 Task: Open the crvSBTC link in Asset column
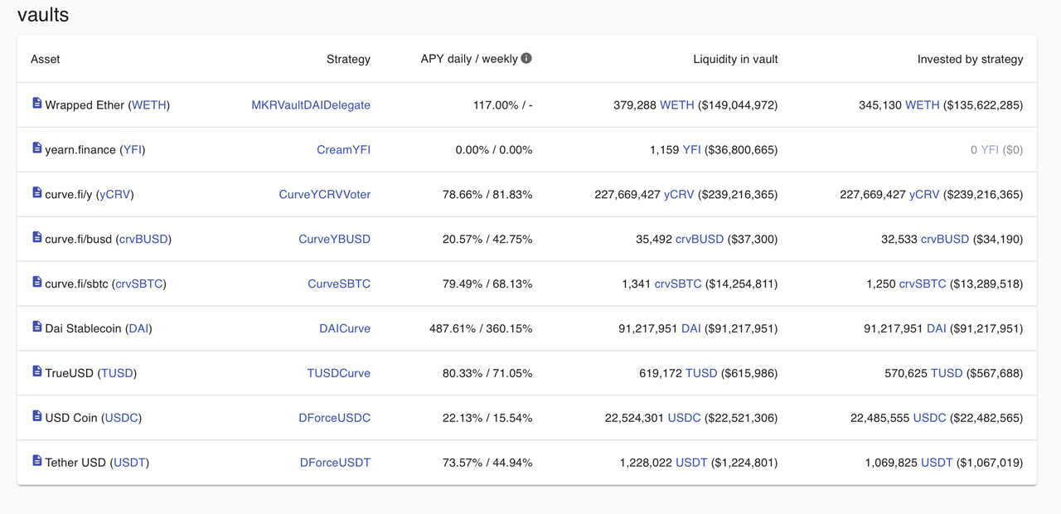[x=139, y=284]
